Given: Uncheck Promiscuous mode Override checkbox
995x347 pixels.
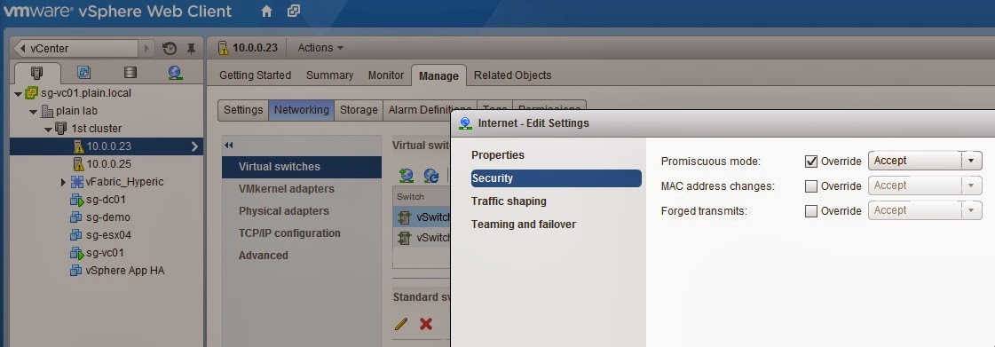Looking at the screenshot, I should click(x=811, y=162).
